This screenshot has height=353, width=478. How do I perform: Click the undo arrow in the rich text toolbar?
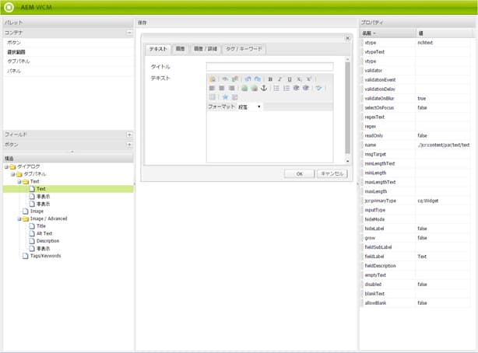[x=248, y=79]
